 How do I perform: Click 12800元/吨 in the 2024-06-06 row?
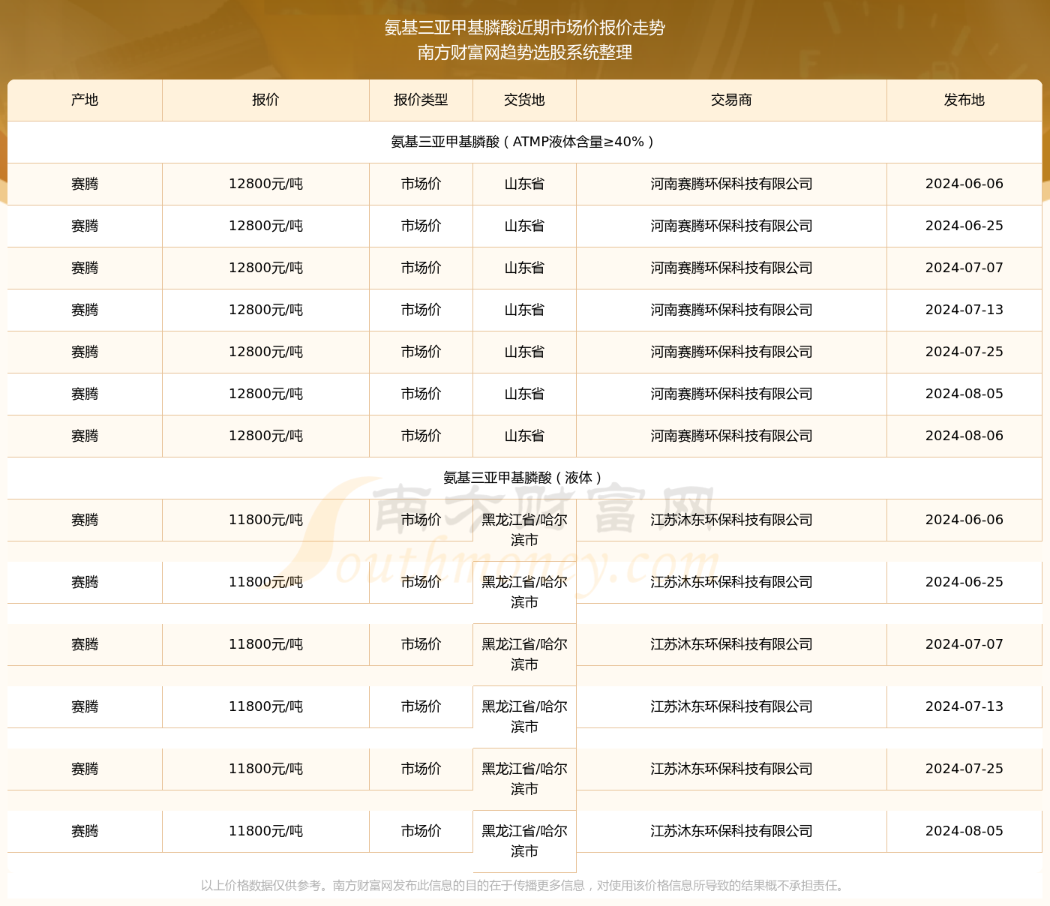pos(265,184)
